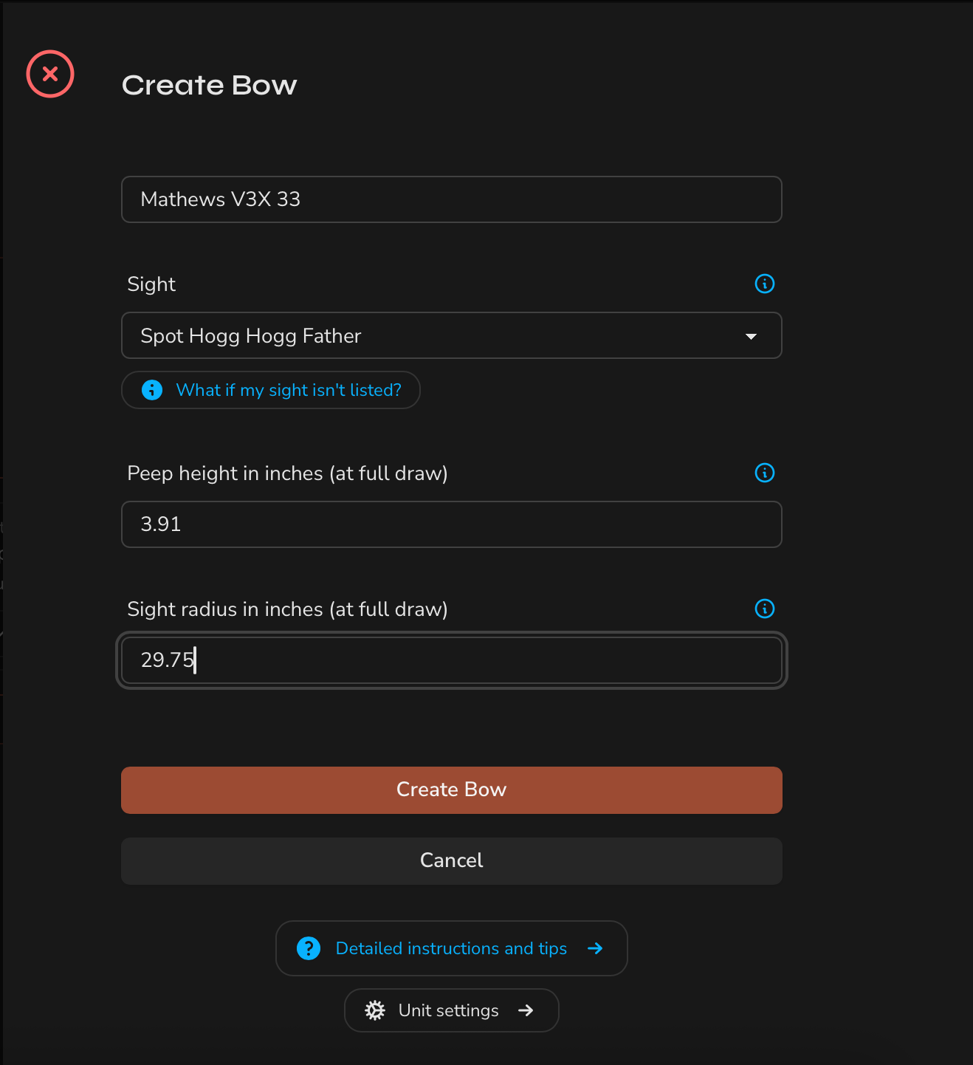Open info icon next to Sight label
This screenshot has width=973, height=1065.
(x=765, y=284)
